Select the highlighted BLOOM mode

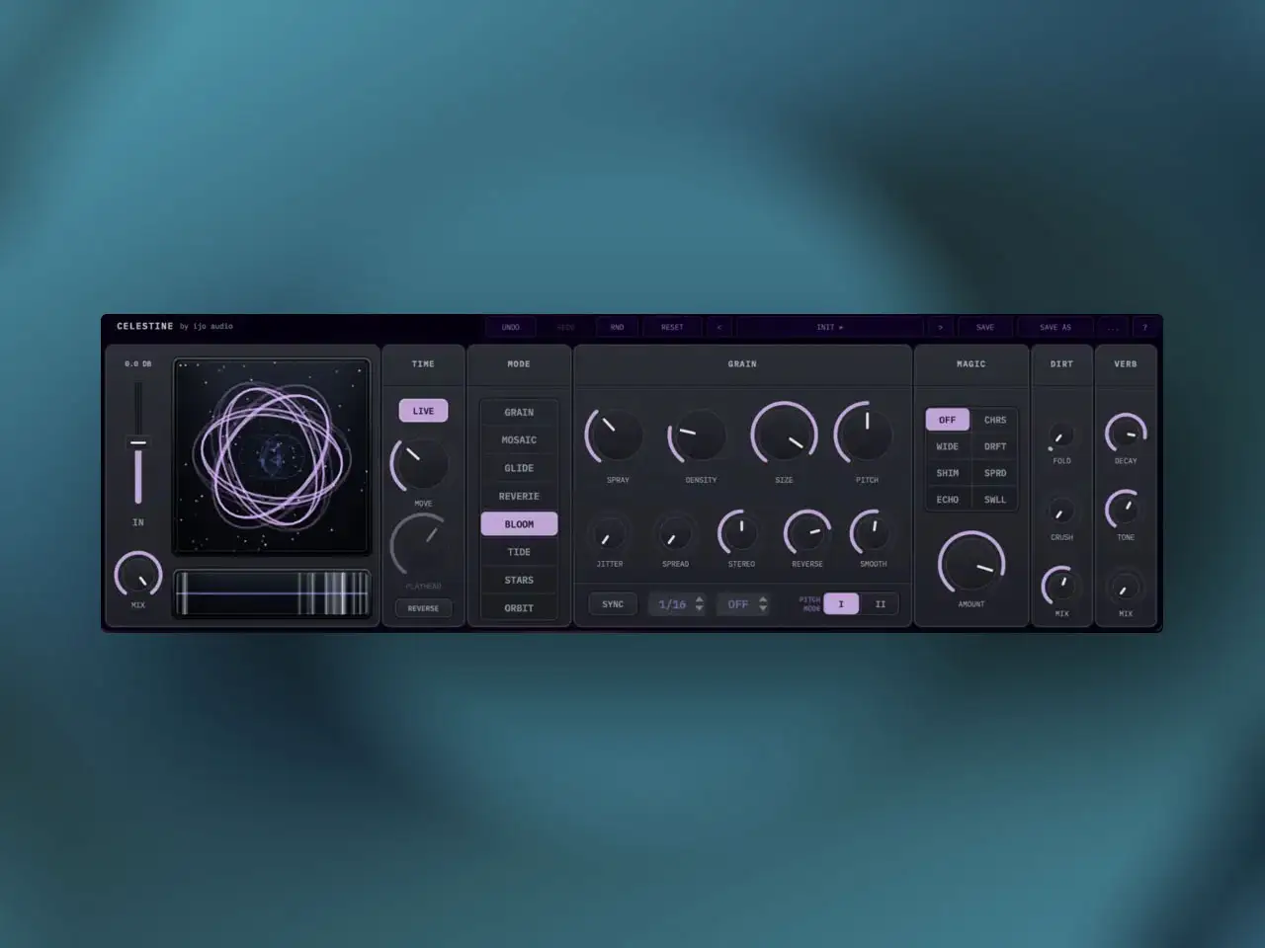(x=519, y=523)
